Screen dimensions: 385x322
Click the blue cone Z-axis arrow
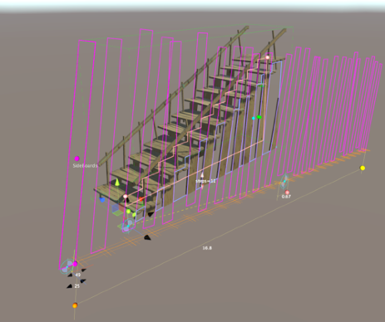(x=102, y=199)
